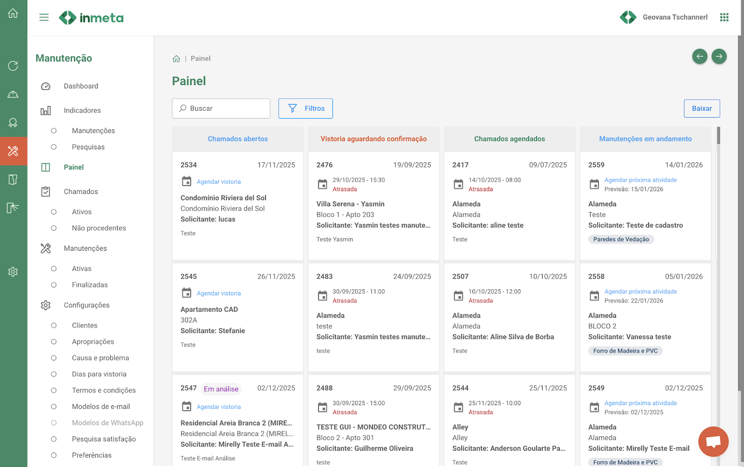Viewport: 744px width, 467px height.
Task: Open Pesquisa satisfação item
Action: [x=104, y=439]
